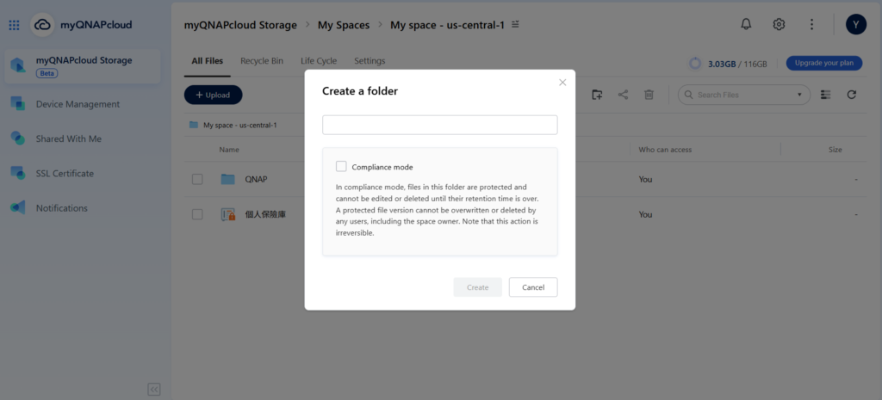Viewport: 882px width, 400px height.
Task: Select the 個人保險庫 row checkbox
Action: click(197, 214)
